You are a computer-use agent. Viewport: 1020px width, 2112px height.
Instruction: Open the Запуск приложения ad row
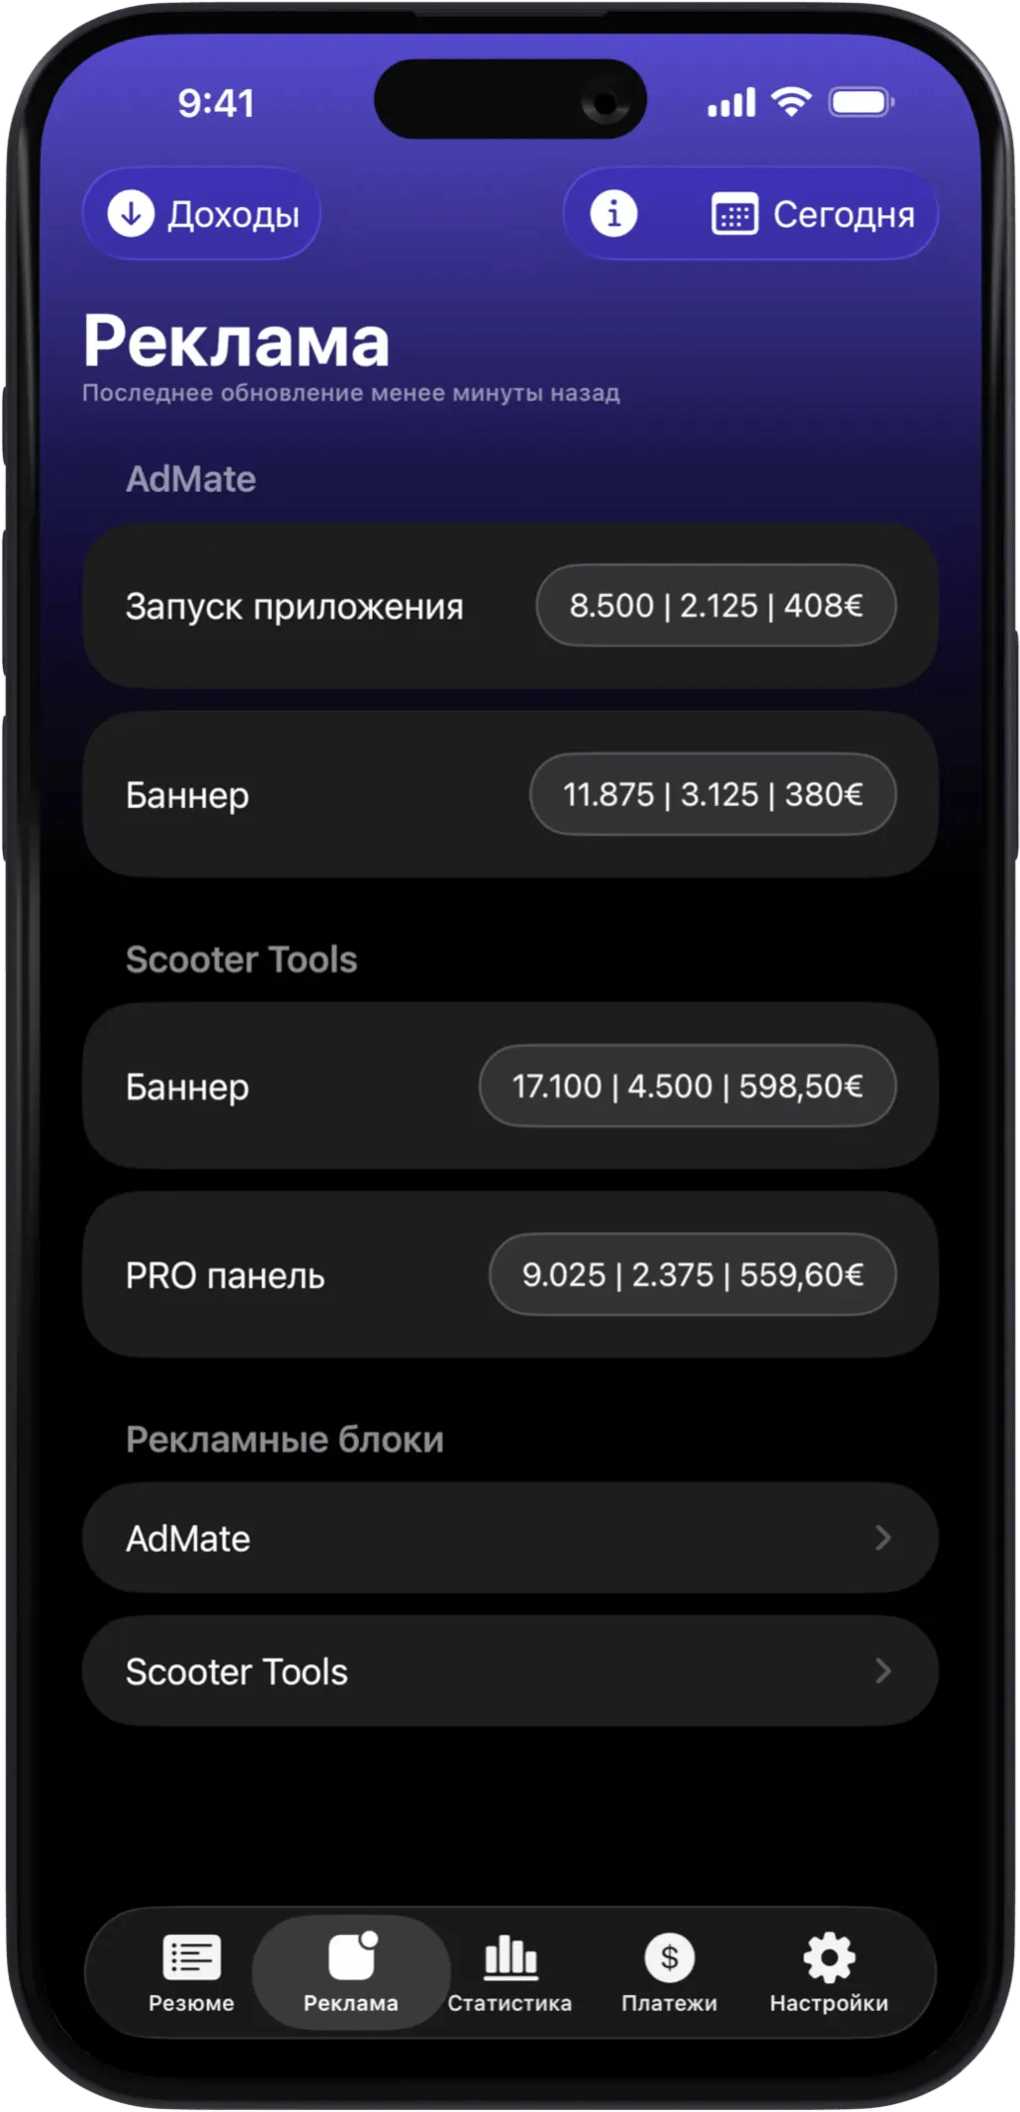pyautogui.click(x=295, y=606)
